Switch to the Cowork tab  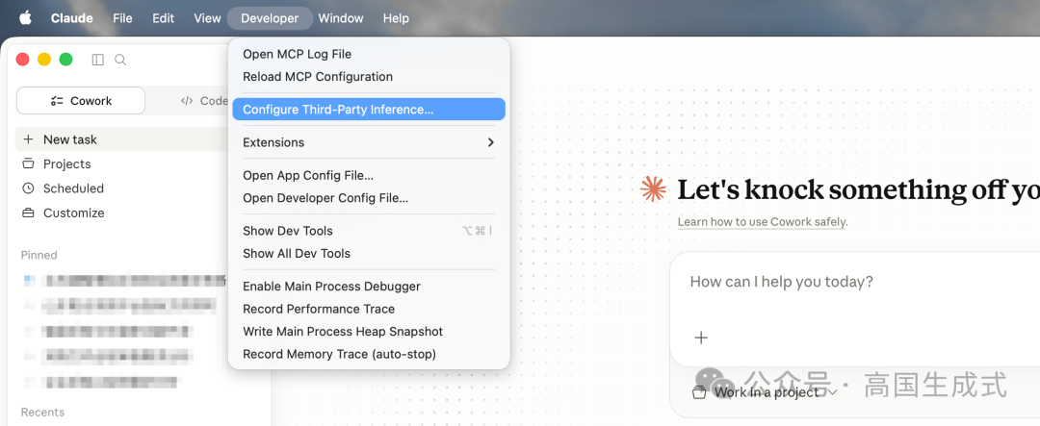[81, 101]
